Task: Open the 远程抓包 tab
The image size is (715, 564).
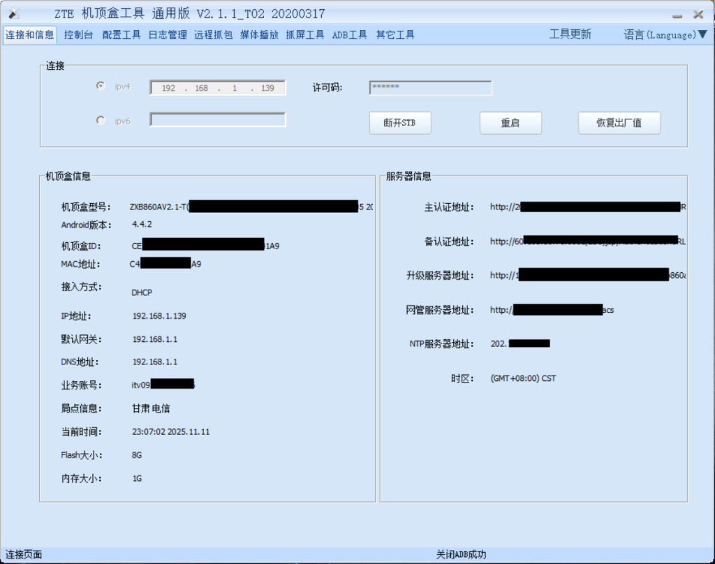Action: point(214,34)
